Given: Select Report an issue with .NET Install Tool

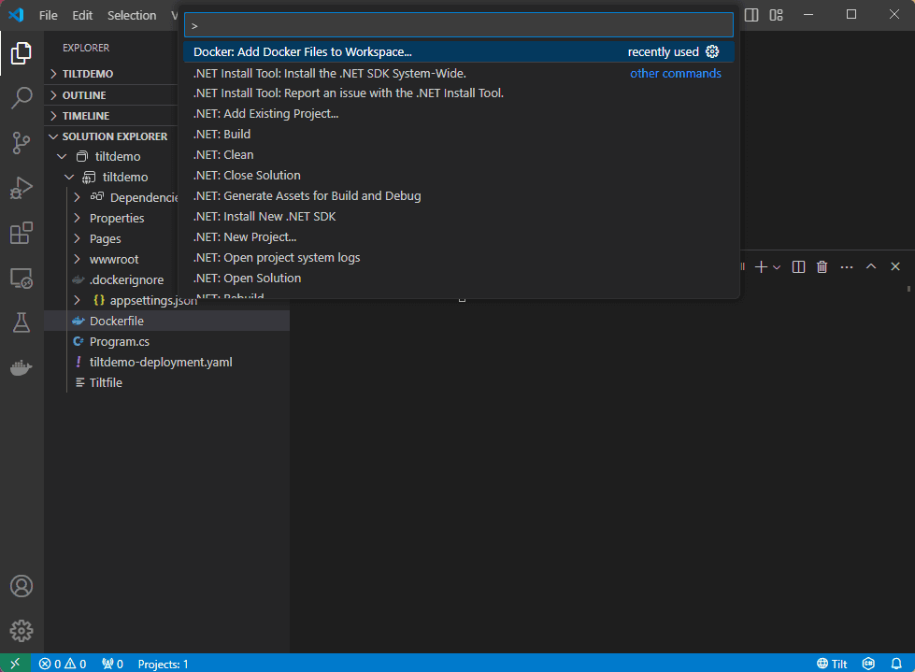Looking at the screenshot, I should point(459,93).
